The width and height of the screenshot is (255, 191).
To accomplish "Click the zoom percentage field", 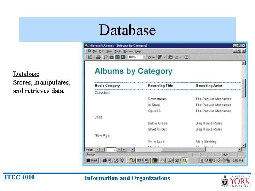I will (135, 57).
